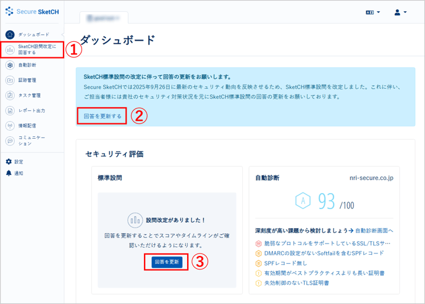425x304 pixels.
Task: Open ダッシュボード home icon in sidebar
Action: (10, 35)
